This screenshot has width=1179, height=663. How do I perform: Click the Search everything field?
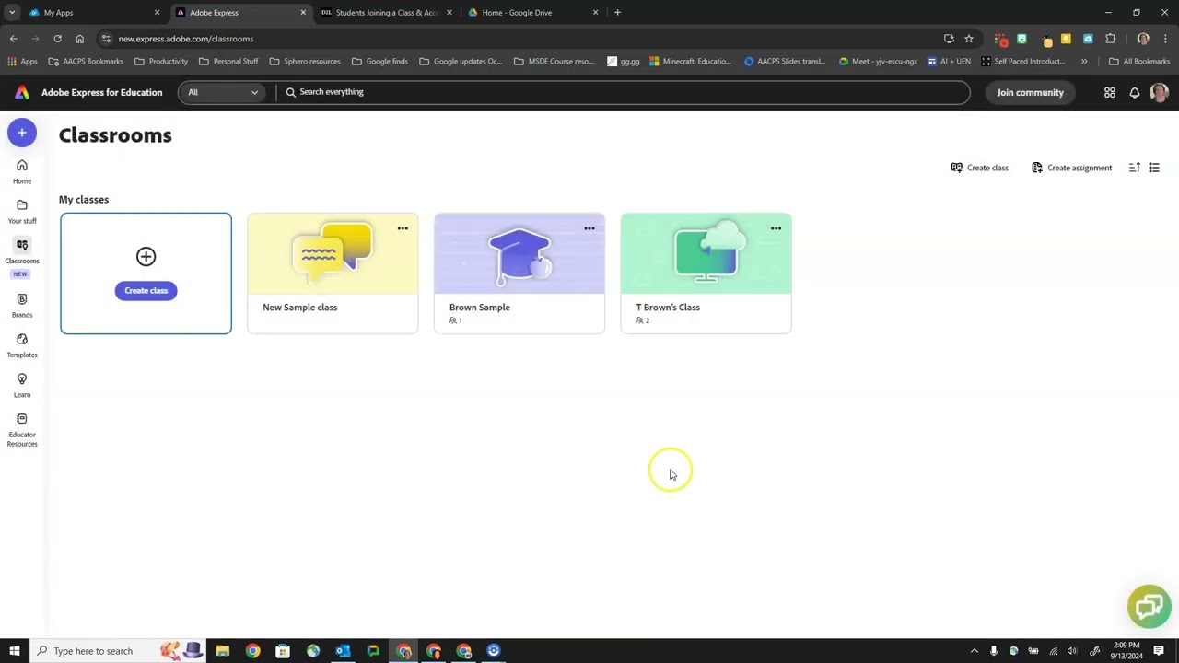point(623,92)
